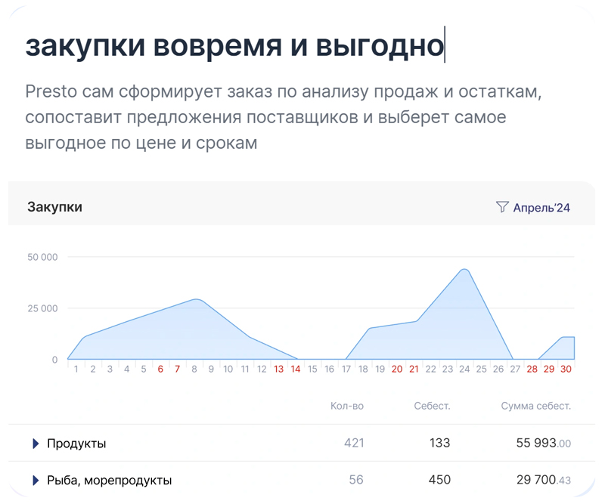
Task: Click the total 29 700.43
Action: 544,480
